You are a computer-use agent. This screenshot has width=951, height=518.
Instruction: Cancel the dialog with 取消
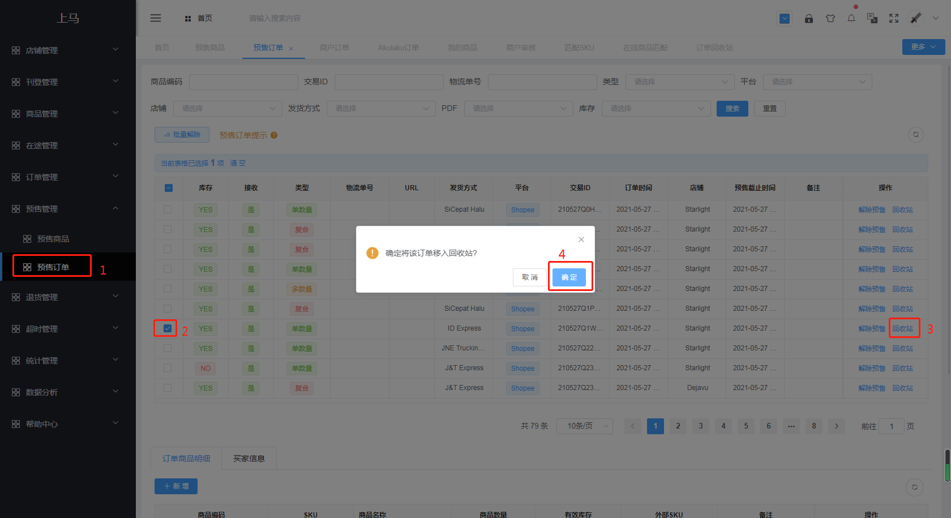[530, 277]
